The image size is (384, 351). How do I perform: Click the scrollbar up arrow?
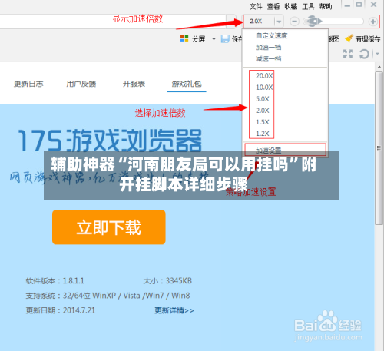click(379, 67)
